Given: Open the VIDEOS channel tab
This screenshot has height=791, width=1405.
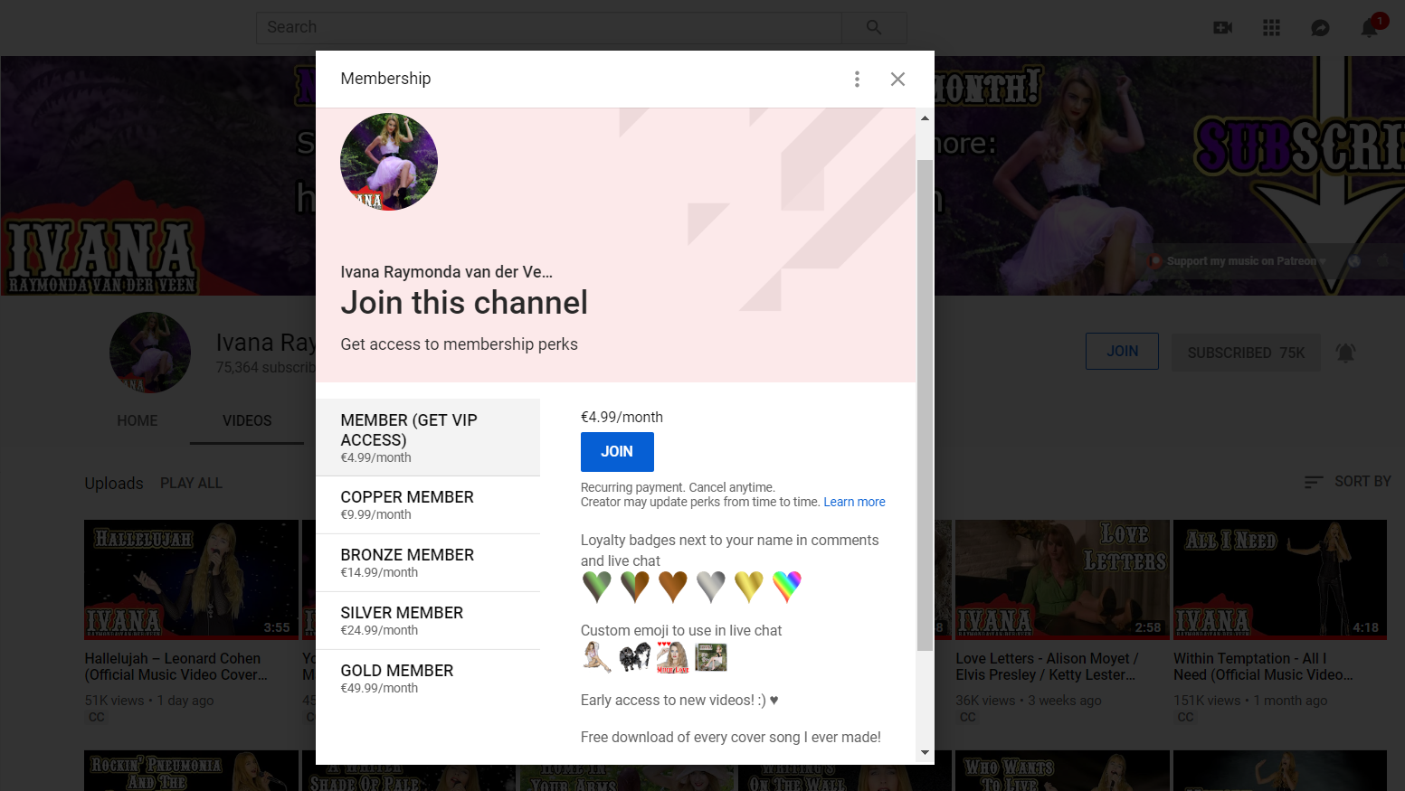Looking at the screenshot, I should (x=247, y=421).
